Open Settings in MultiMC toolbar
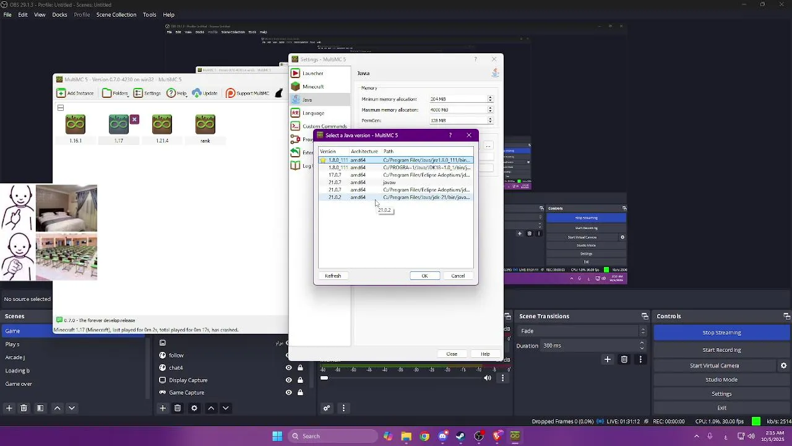The width and height of the screenshot is (792, 446). (147, 94)
